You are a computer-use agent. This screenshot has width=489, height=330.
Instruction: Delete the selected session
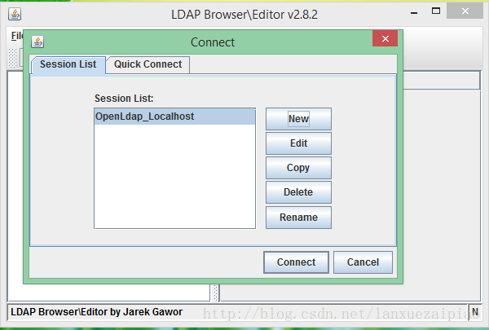298,192
